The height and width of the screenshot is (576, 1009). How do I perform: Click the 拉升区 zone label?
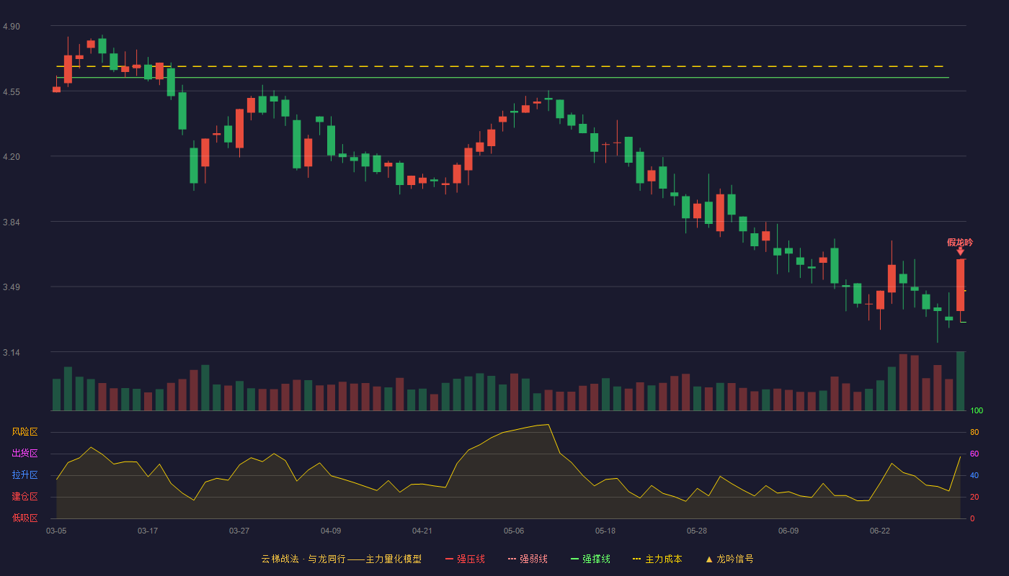(25, 475)
